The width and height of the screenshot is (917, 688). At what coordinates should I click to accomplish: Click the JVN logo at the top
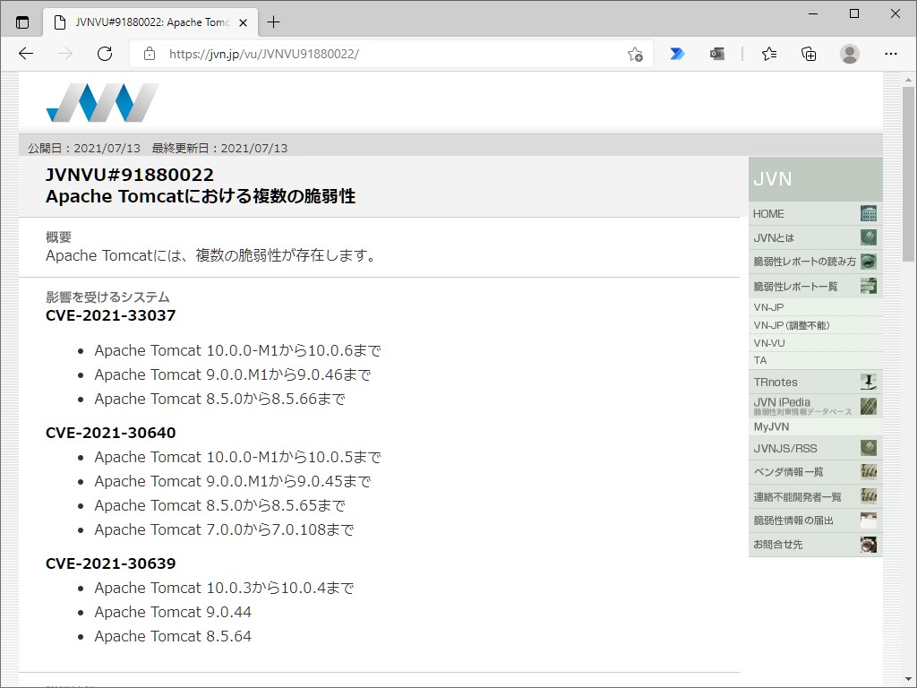(x=101, y=101)
